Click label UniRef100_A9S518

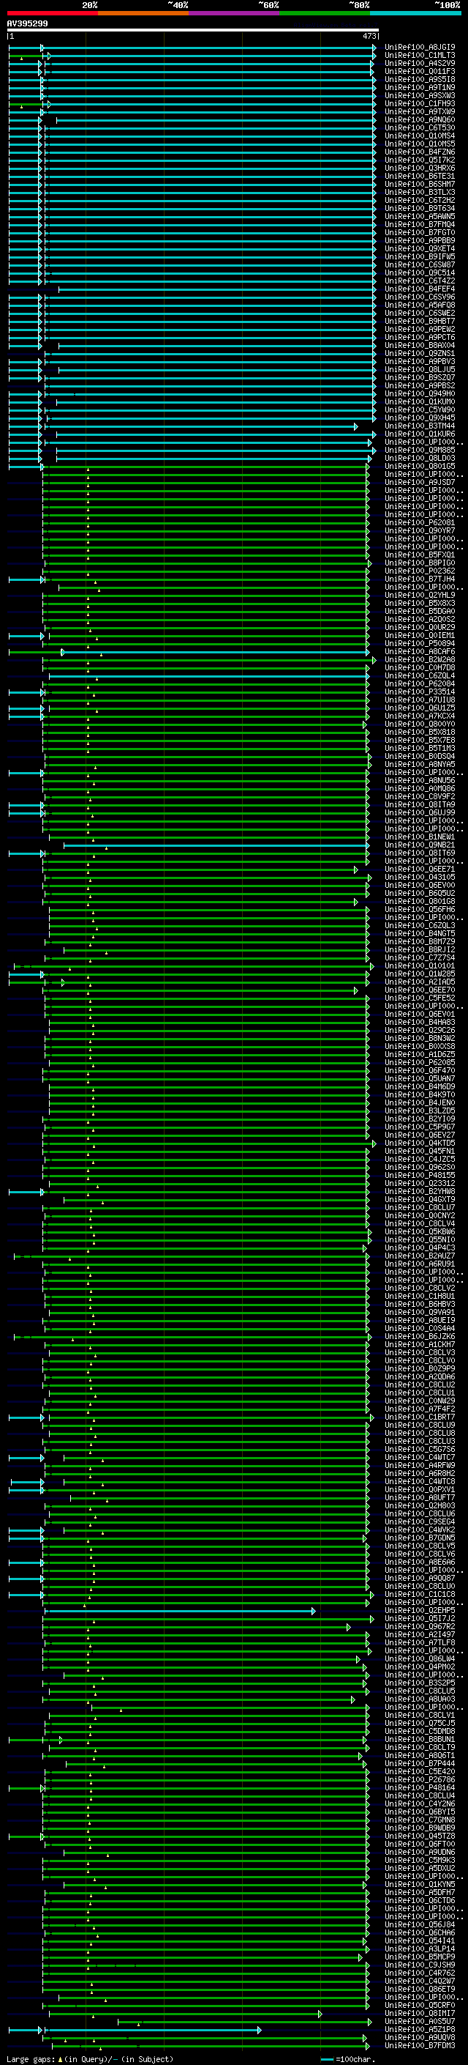click(x=420, y=79)
